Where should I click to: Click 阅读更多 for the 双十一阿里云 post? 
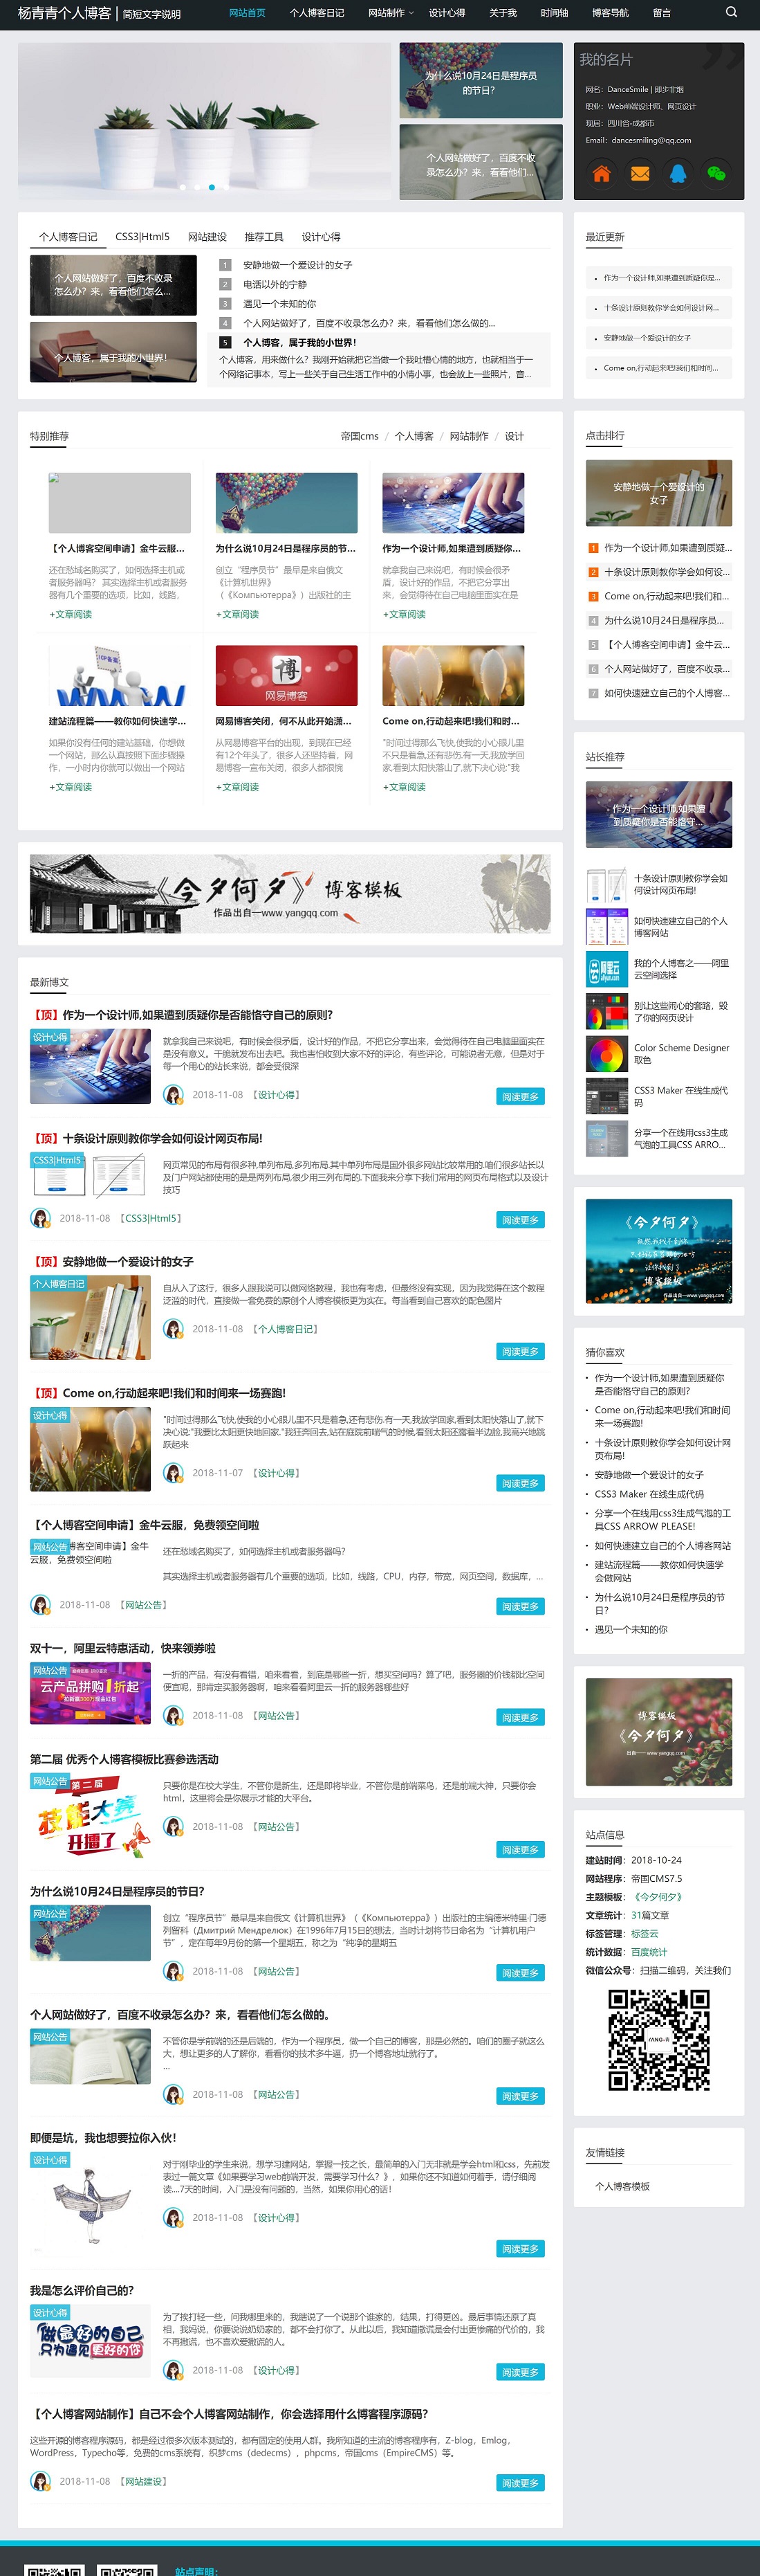coord(519,1717)
